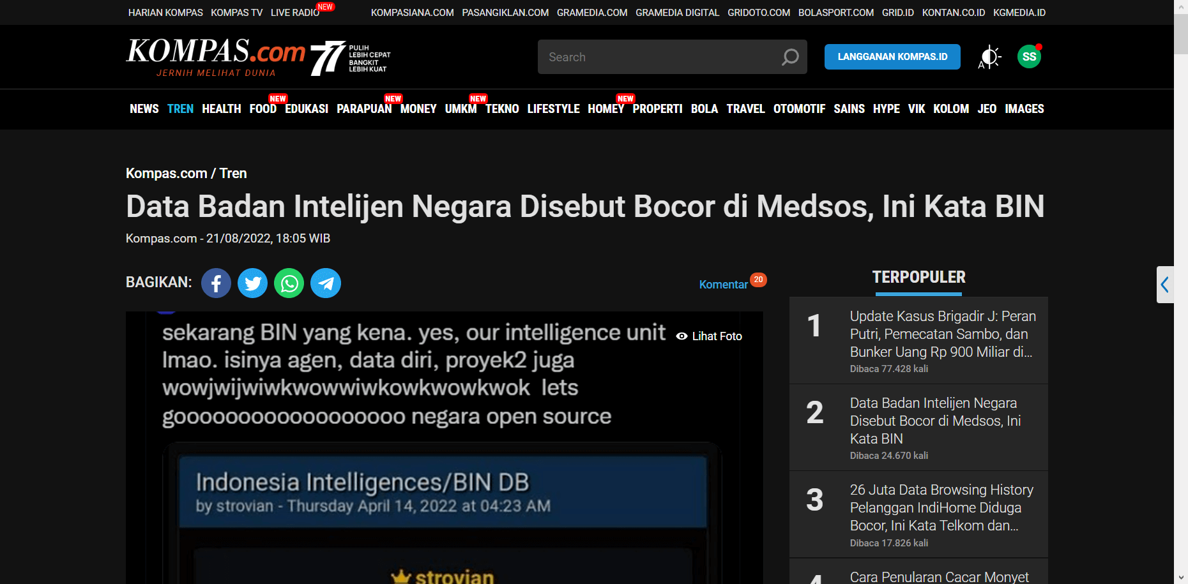Click Langganan Kompas.id button
The height and width of the screenshot is (584, 1188).
click(x=892, y=57)
